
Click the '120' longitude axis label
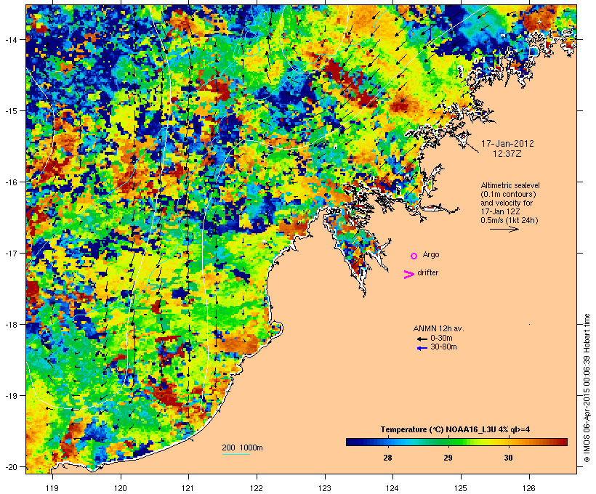click(x=121, y=488)
